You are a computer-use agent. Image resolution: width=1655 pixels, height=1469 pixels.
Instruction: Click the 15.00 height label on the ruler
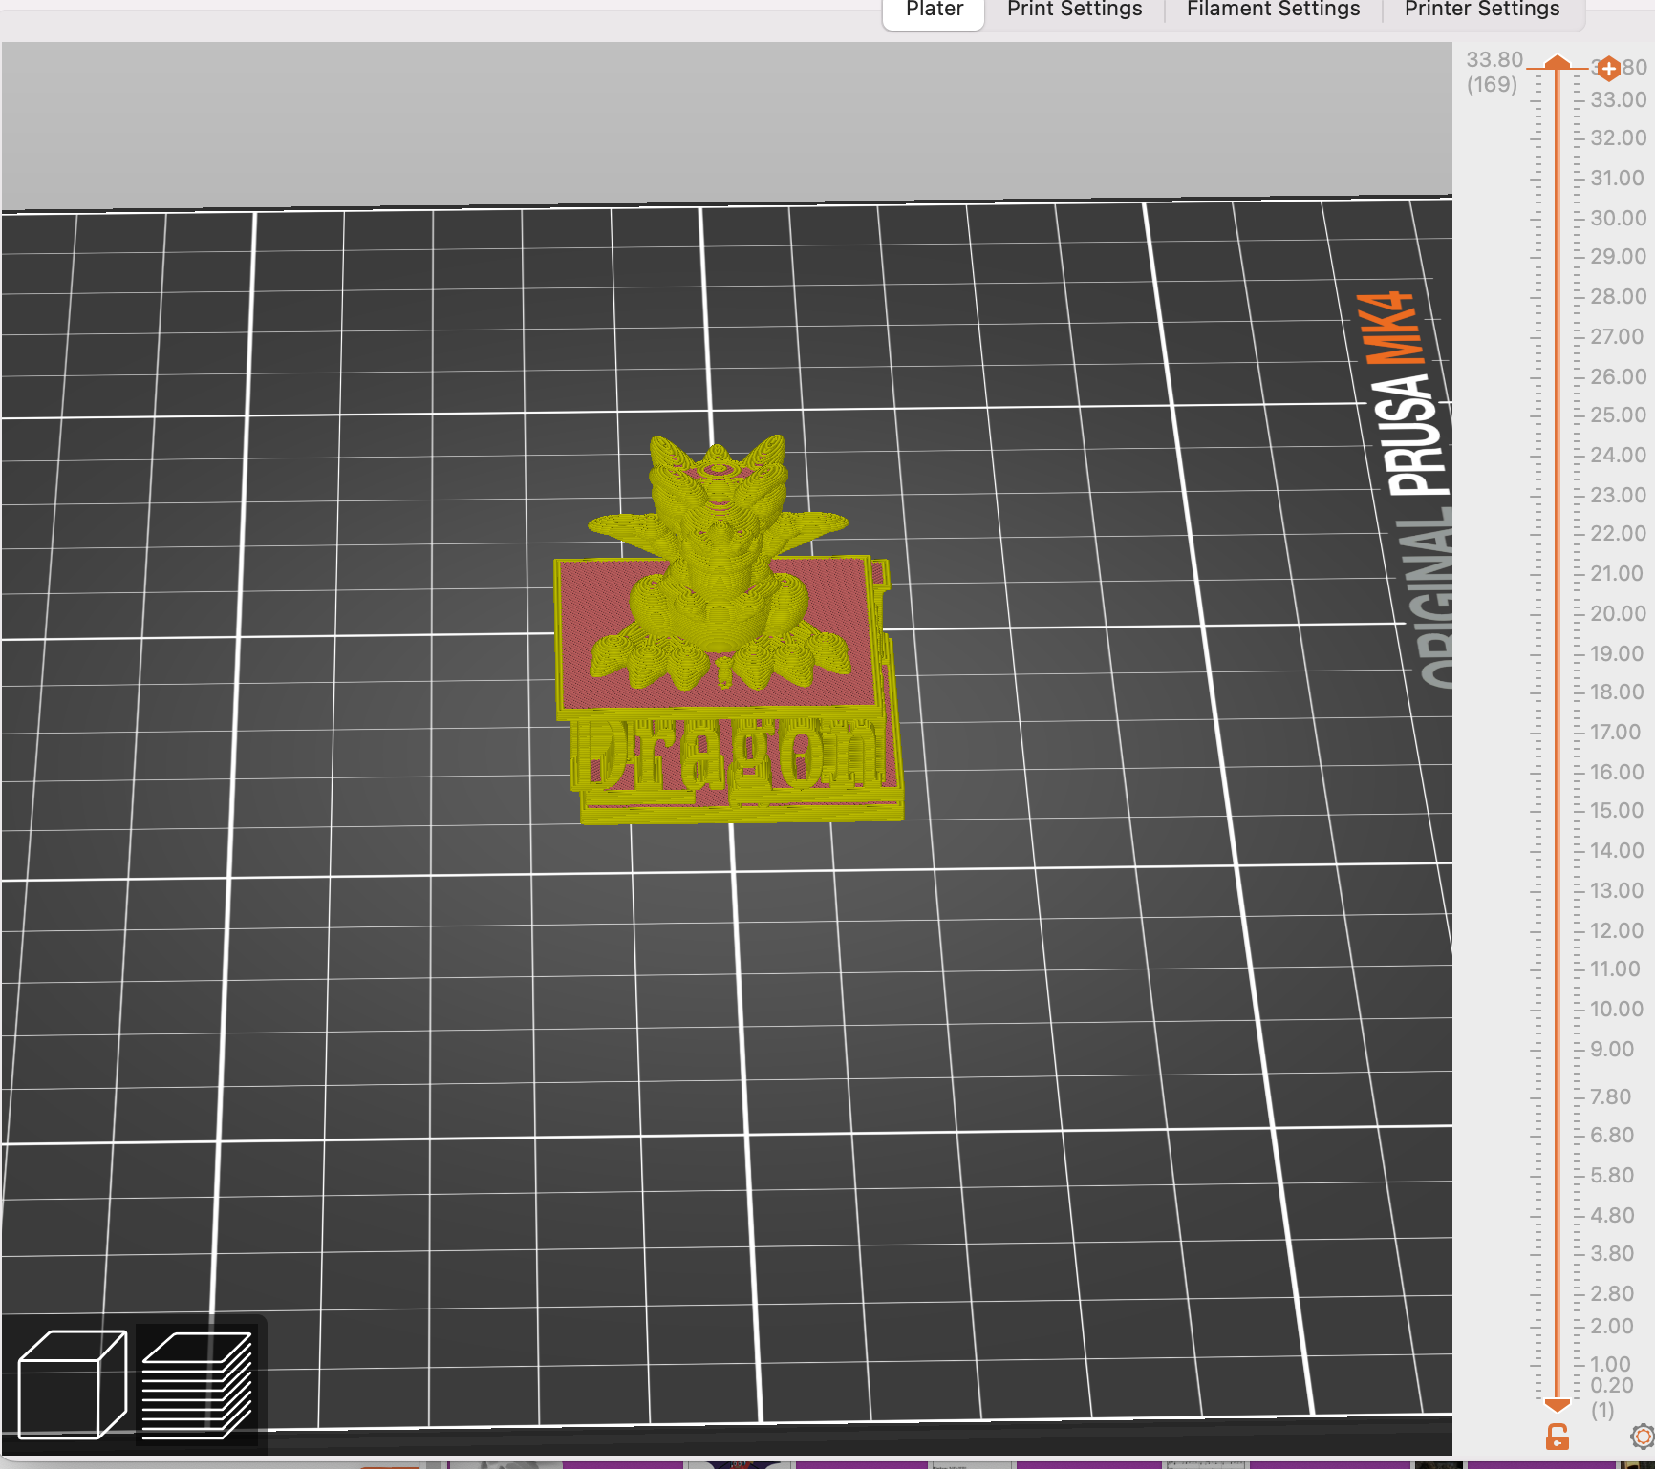coord(1617,810)
